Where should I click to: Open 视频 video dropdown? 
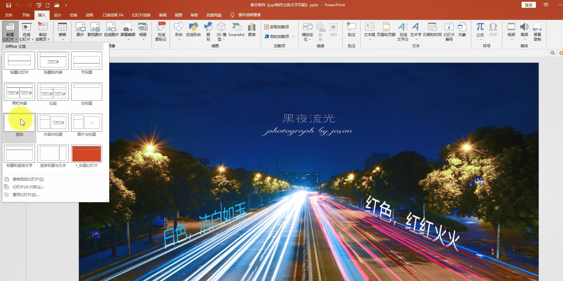[x=511, y=31]
